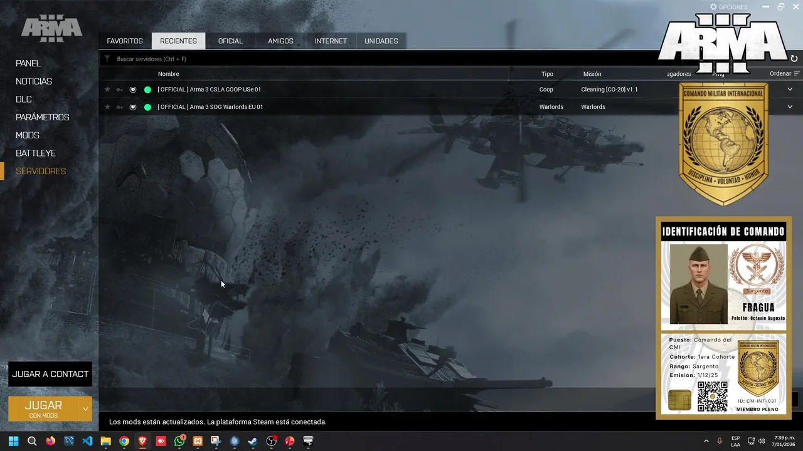Switch to the Recientes tab

click(x=178, y=41)
